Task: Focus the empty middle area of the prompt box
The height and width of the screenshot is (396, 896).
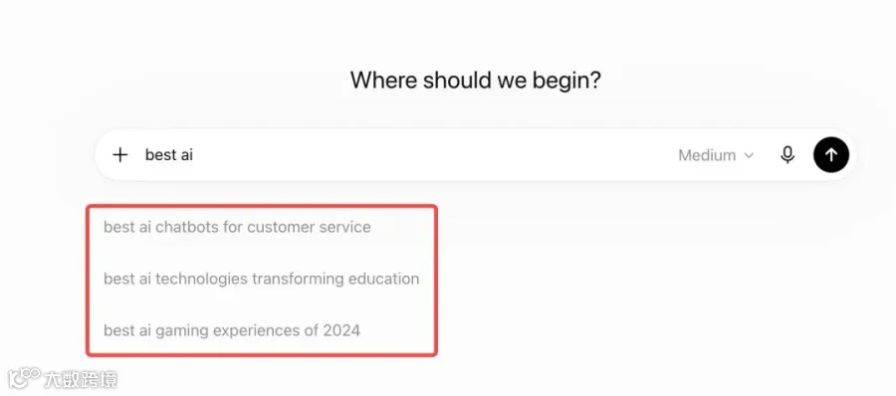Action: [434, 155]
